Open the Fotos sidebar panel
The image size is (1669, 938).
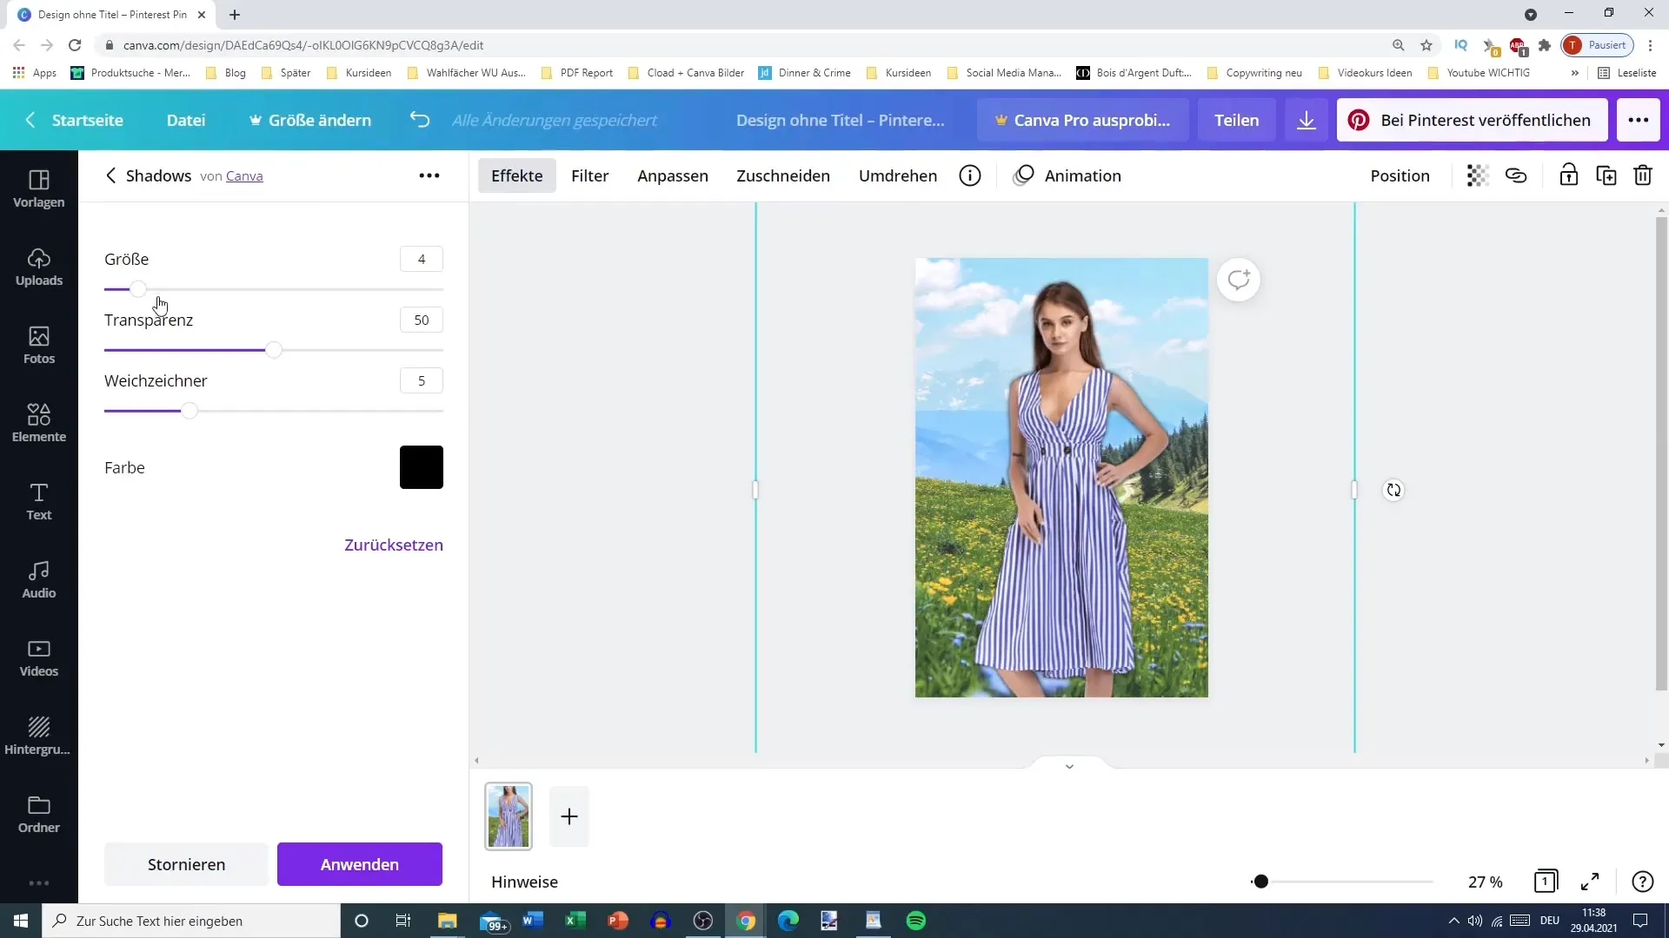39,345
